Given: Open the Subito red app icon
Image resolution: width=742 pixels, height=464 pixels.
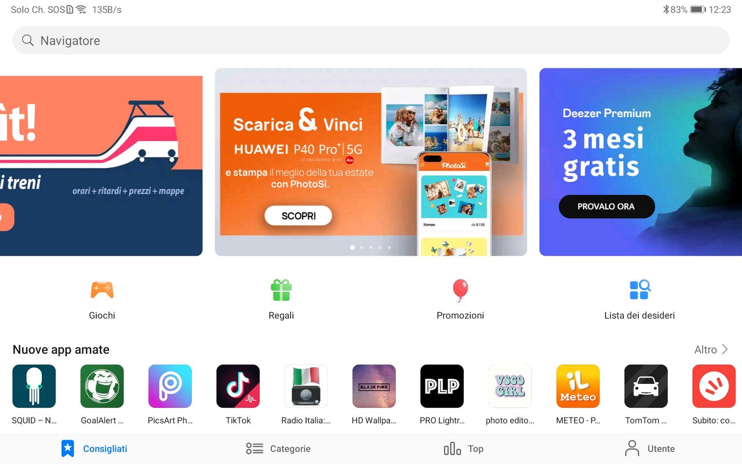Looking at the screenshot, I should pos(714,386).
